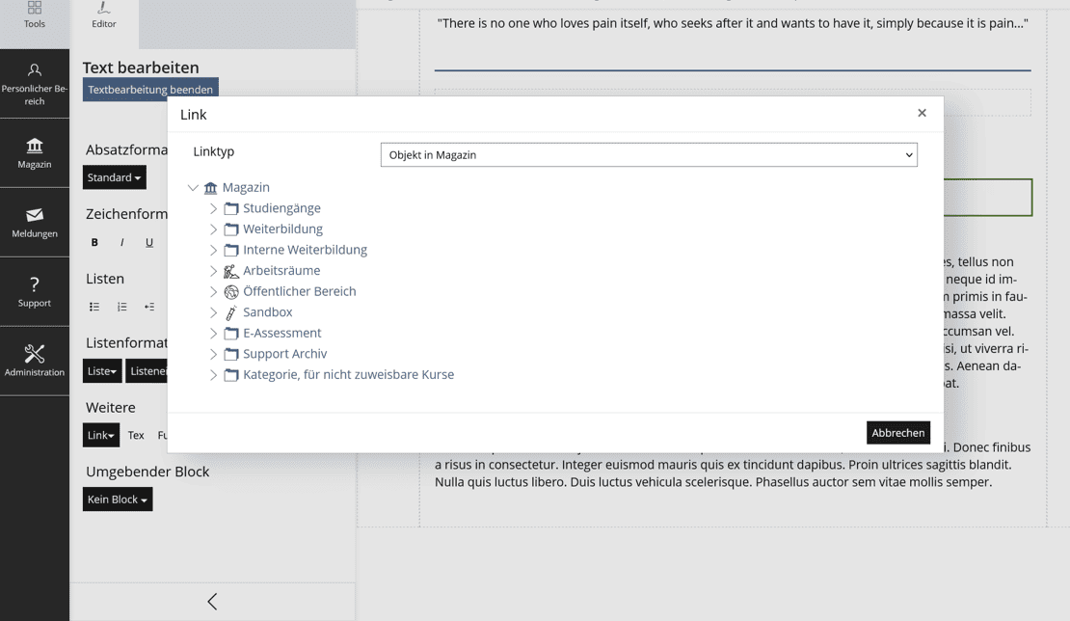Click Textbearbeitung beenden button
The width and height of the screenshot is (1070, 621).
(150, 90)
